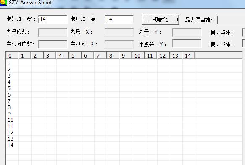Select grid column header 2

(37, 55)
